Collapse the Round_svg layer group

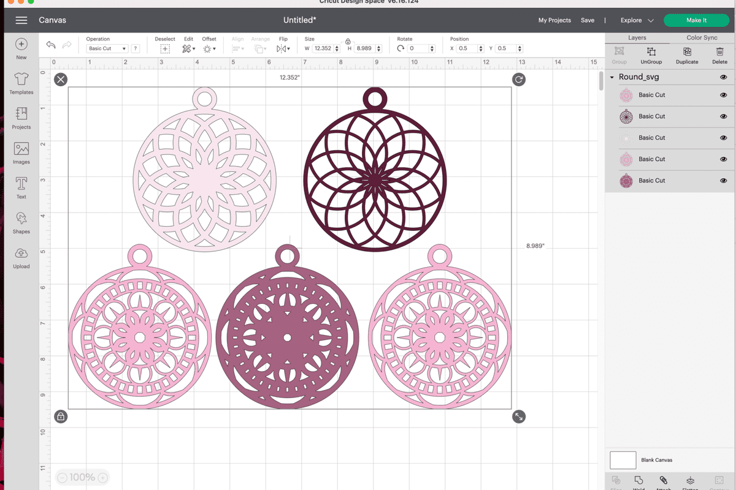[612, 77]
